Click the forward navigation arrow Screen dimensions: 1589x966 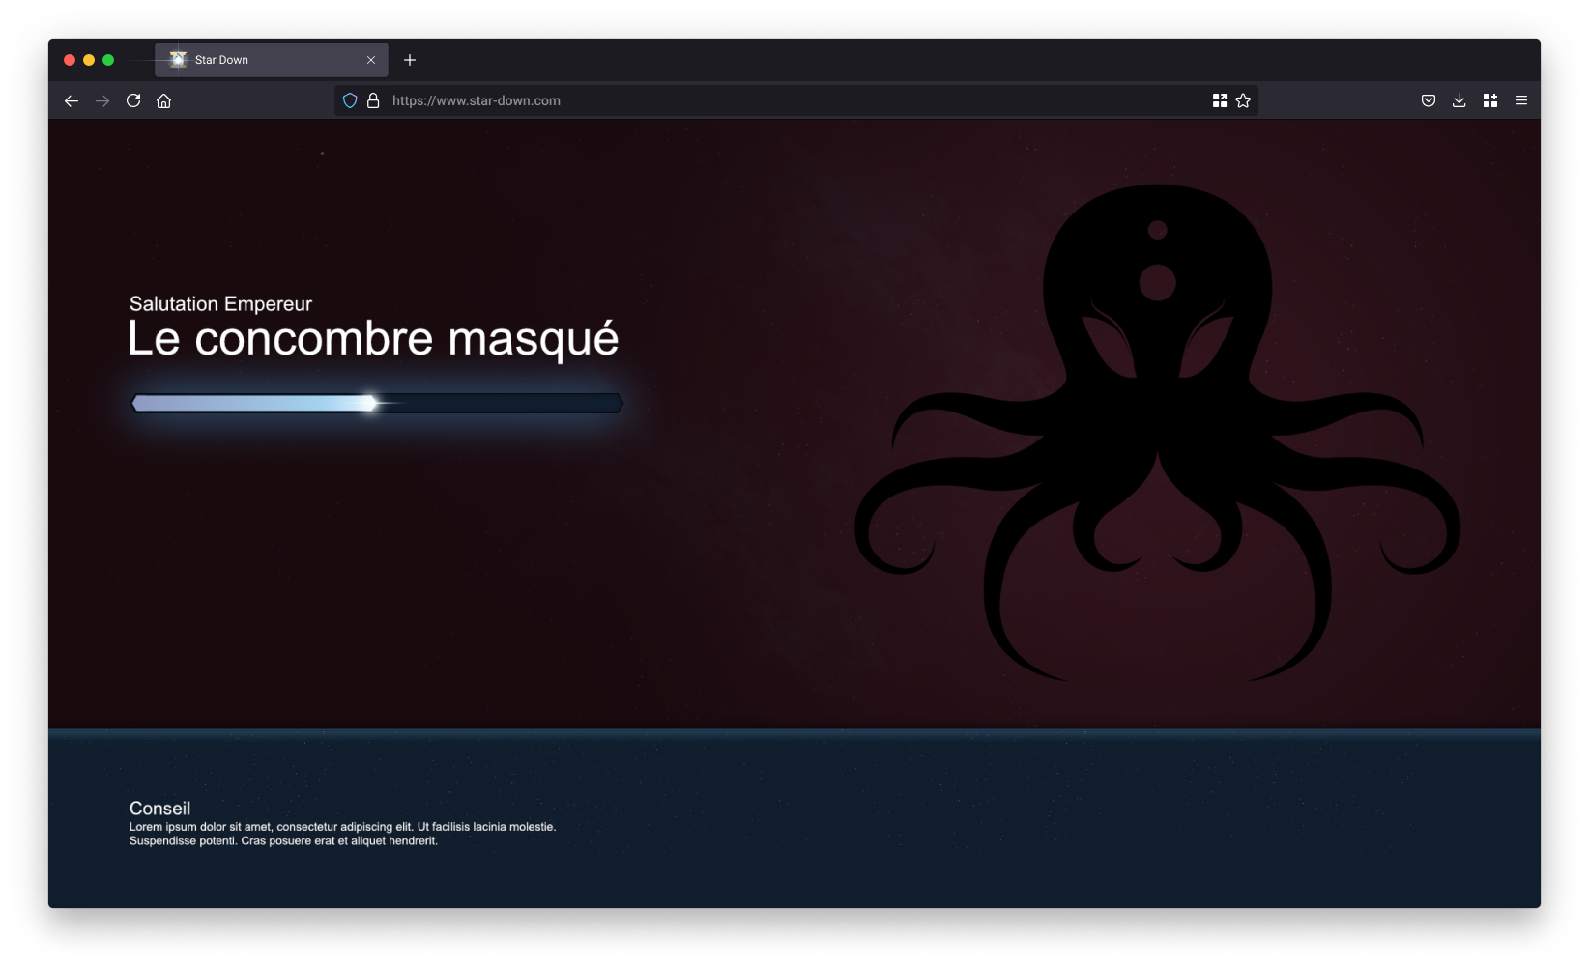coord(102,100)
